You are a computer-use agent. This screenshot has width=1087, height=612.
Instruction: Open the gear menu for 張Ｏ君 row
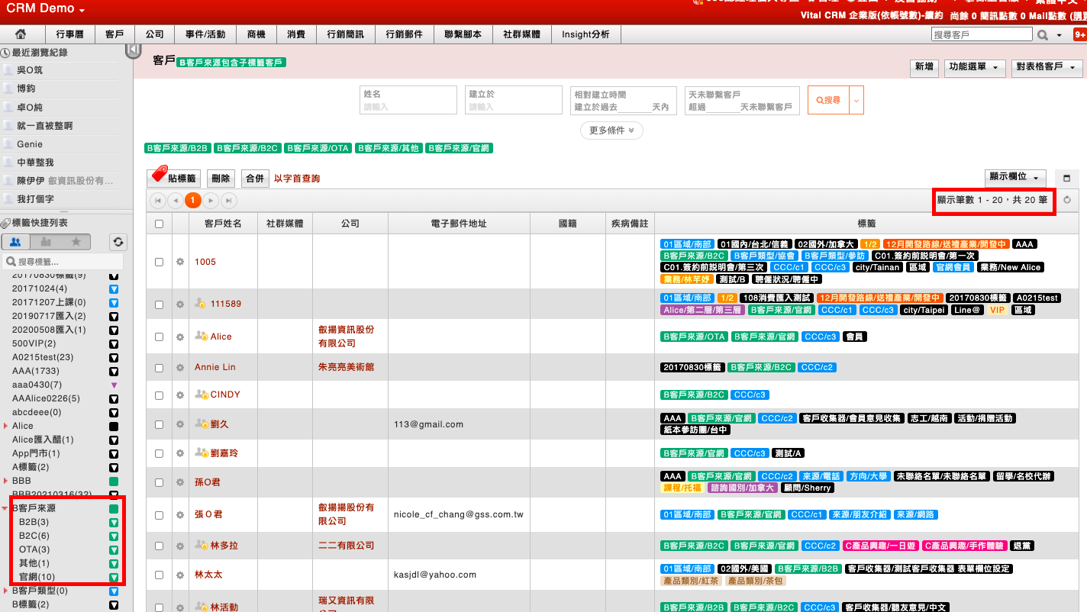180,515
